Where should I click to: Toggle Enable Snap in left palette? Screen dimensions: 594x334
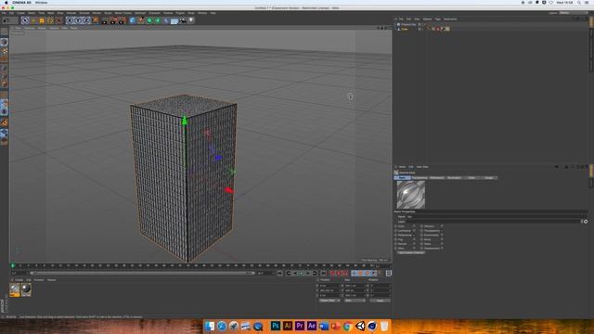[x=4, y=122]
